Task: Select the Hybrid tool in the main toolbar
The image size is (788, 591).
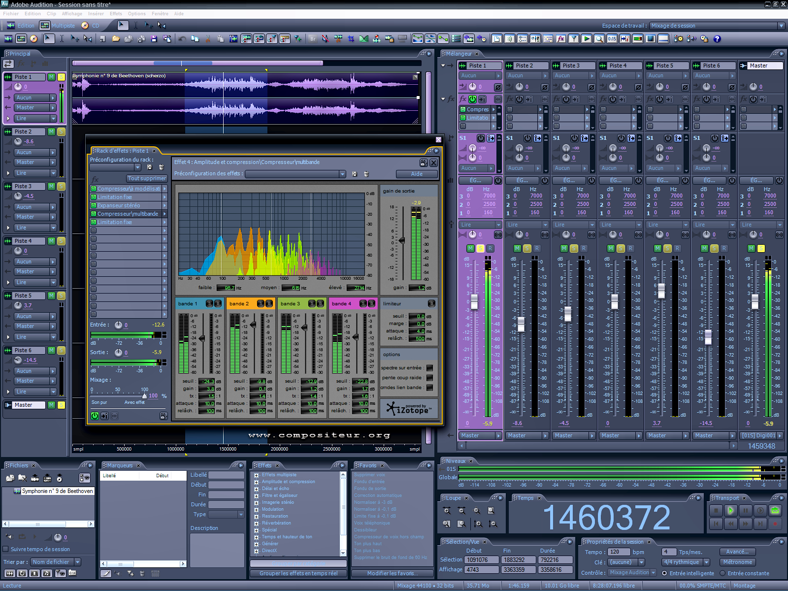Action: pyautogui.click(x=49, y=38)
